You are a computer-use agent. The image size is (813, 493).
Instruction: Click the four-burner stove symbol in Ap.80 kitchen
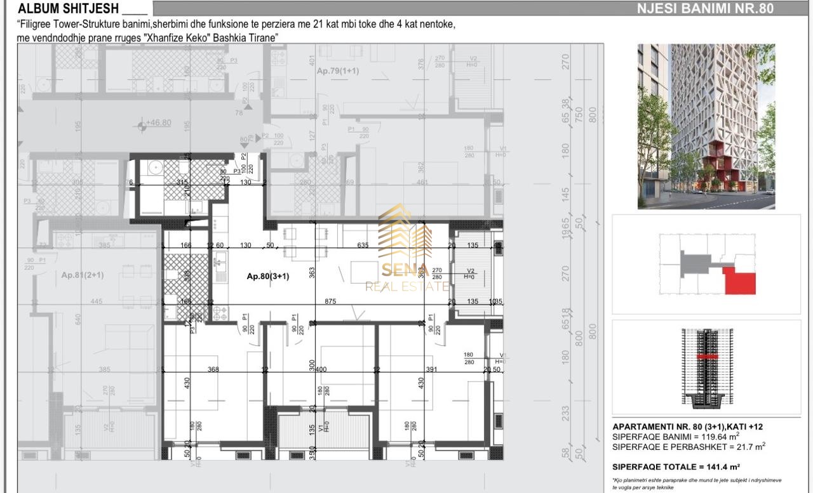pyautogui.click(x=219, y=312)
